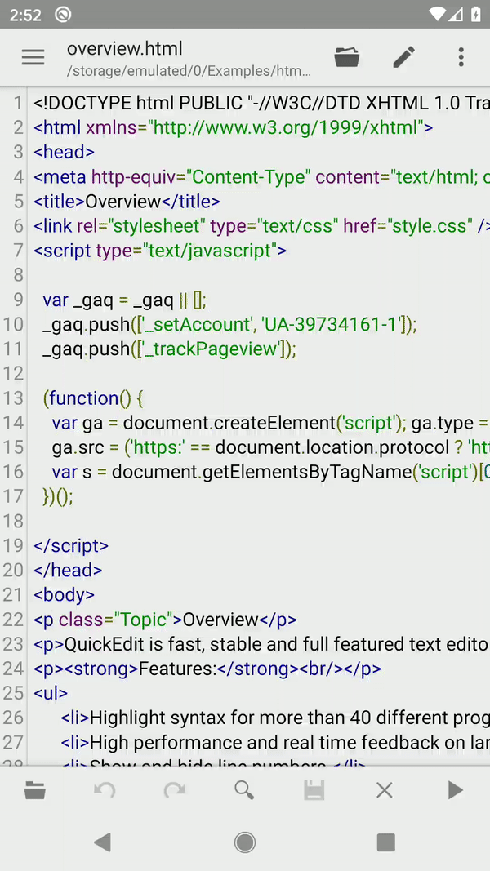
Task: Tap the floppy disk save icon
Action: click(314, 790)
